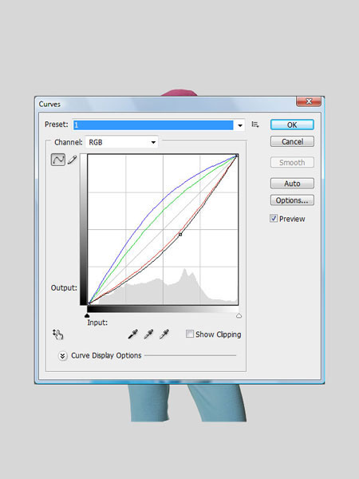Click the top-right curve endpoint

click(x=237, y=156)
